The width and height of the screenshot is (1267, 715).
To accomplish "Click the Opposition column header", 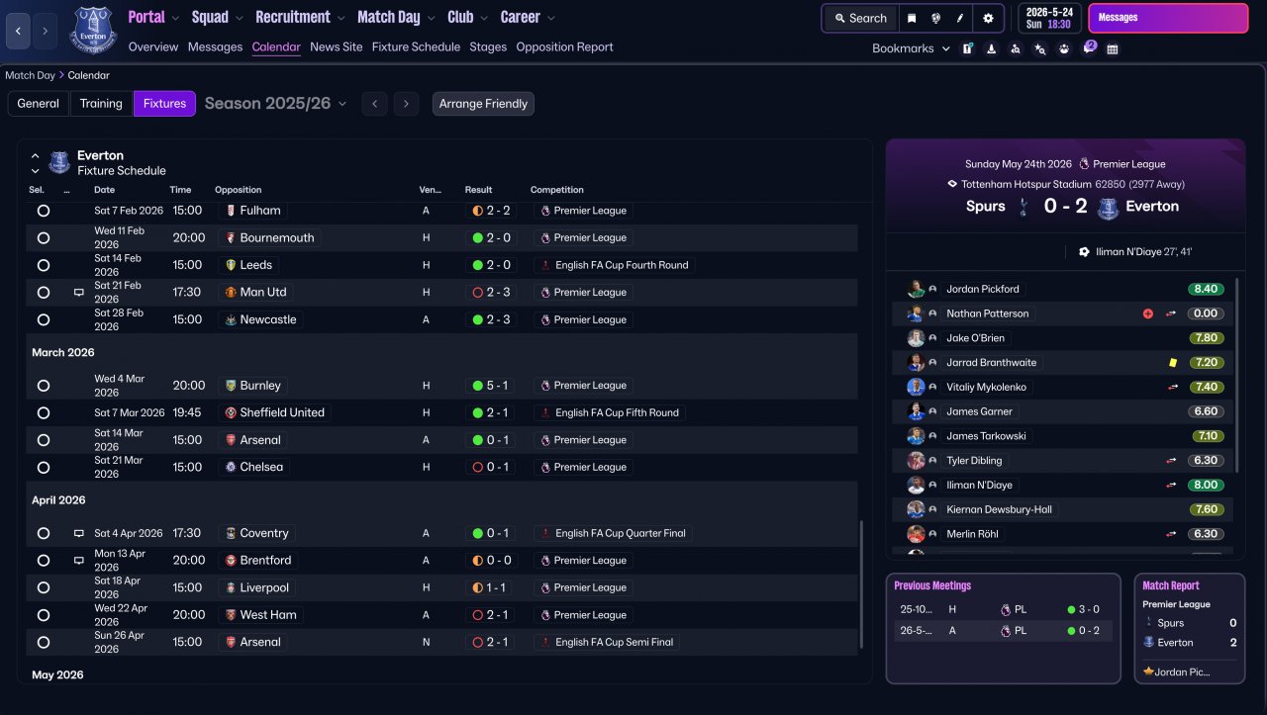I will (239, 190).
